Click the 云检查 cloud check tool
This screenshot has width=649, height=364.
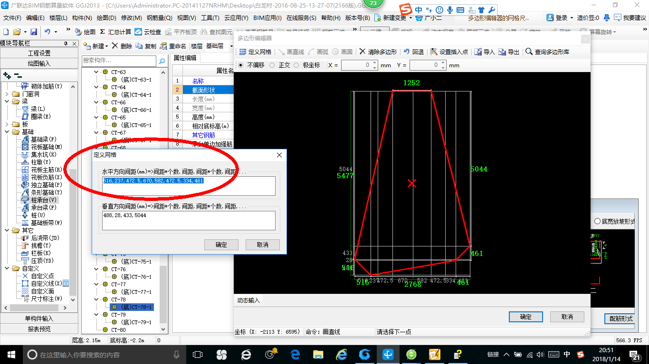[148, 32]
